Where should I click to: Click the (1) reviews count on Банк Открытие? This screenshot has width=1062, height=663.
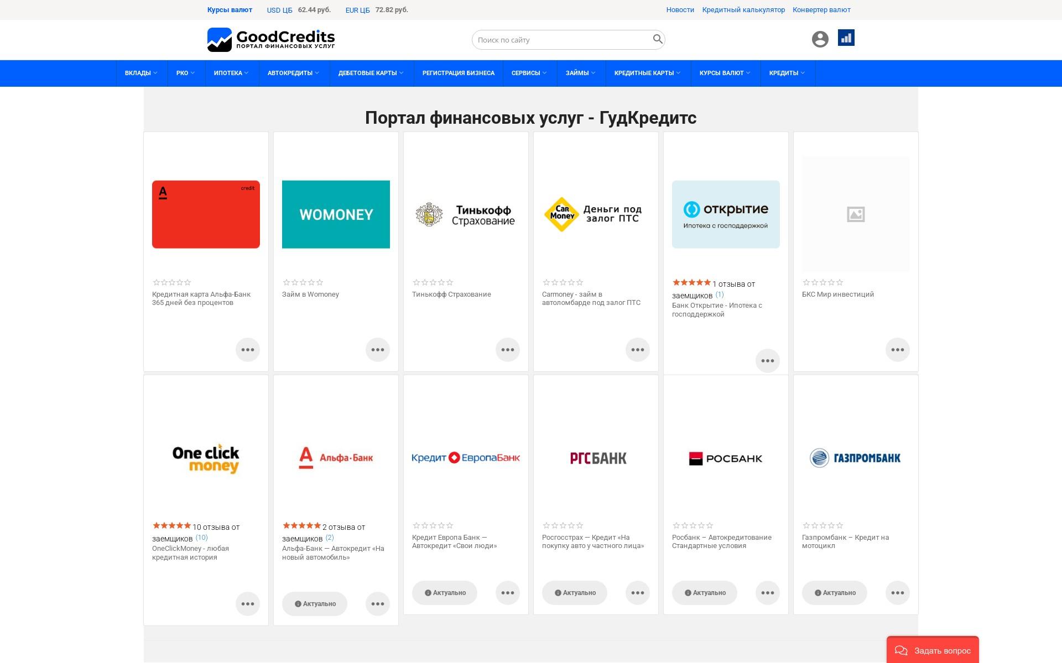tap(720, 294)
